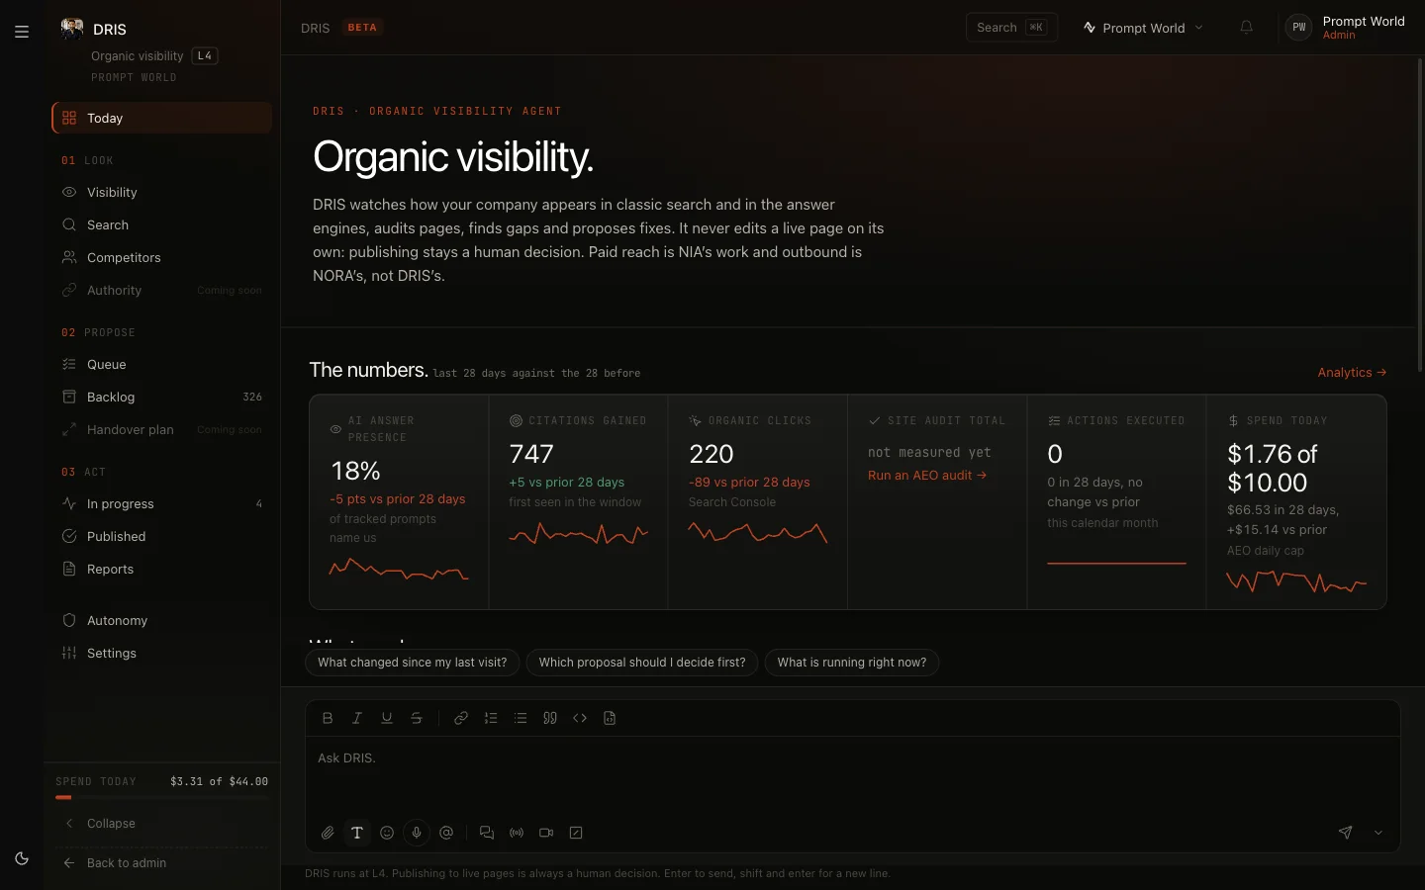Send the message with the paper plane icon
The image size is (1425, 890).
click(x=1345, y=833)
